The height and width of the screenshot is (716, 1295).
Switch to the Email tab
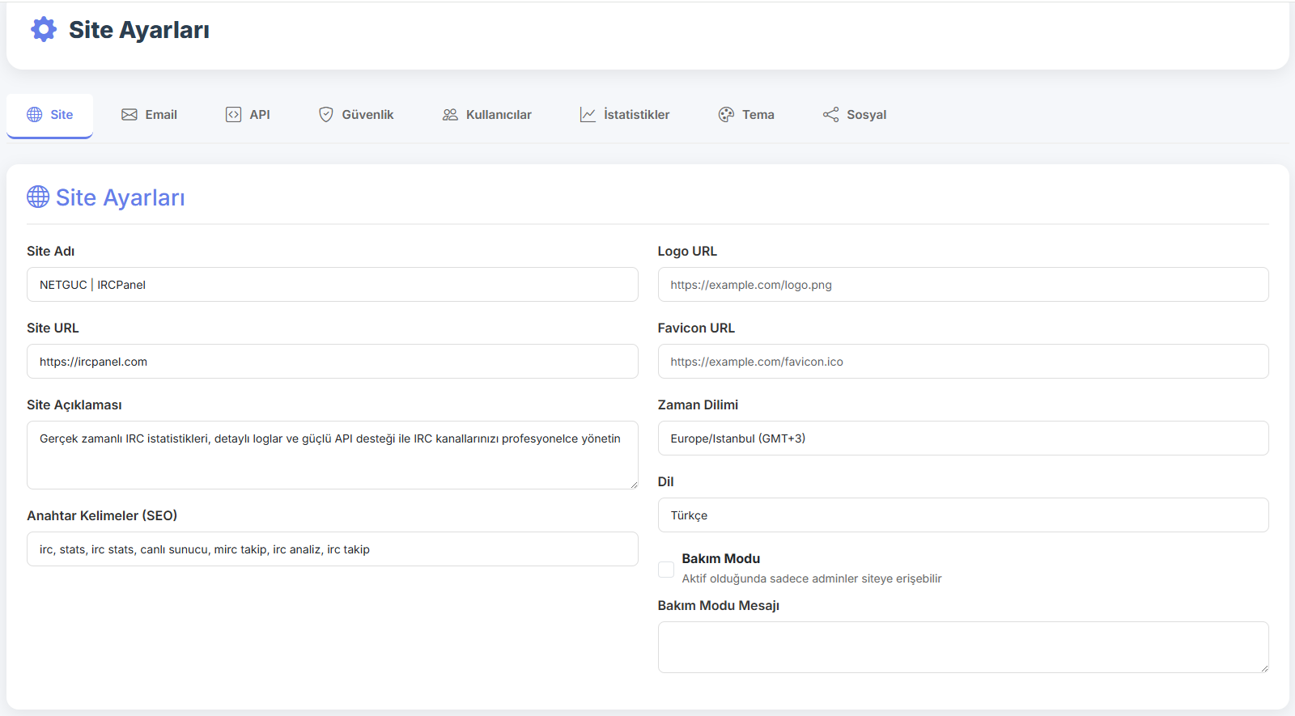click(x=150, y=115)
